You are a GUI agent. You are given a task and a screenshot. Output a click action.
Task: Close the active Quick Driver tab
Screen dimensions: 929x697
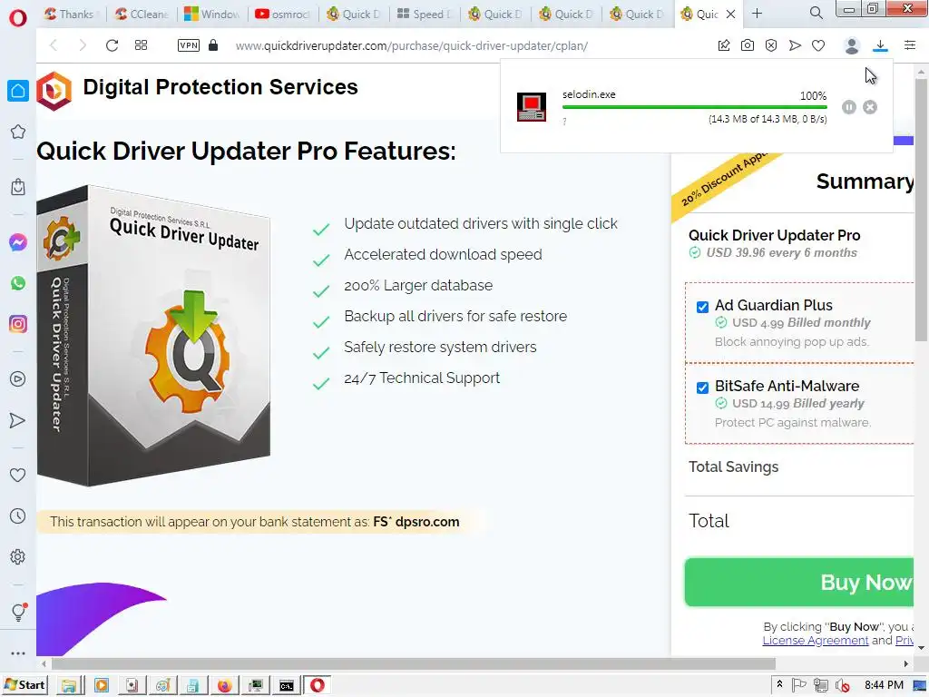[x=731, y=15]
